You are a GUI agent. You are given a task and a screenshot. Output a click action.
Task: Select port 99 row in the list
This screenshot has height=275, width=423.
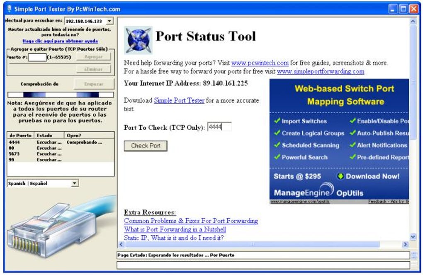61,160
